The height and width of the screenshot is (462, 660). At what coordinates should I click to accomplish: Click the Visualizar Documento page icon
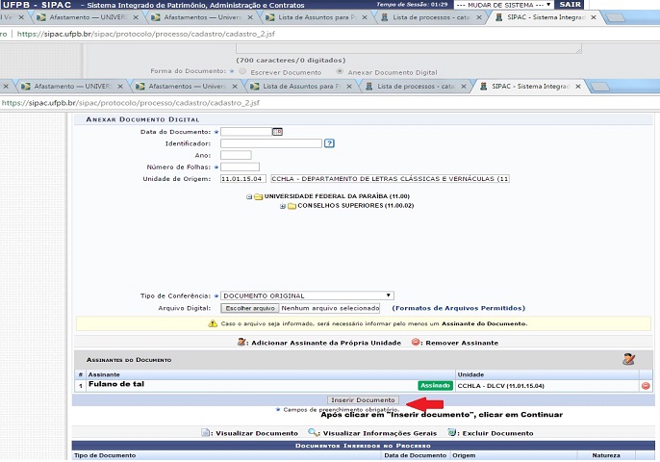[x=208, y=433]
